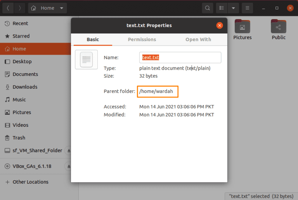Click the sf_VM_Shared_Folder drive icon

(7, 150)
